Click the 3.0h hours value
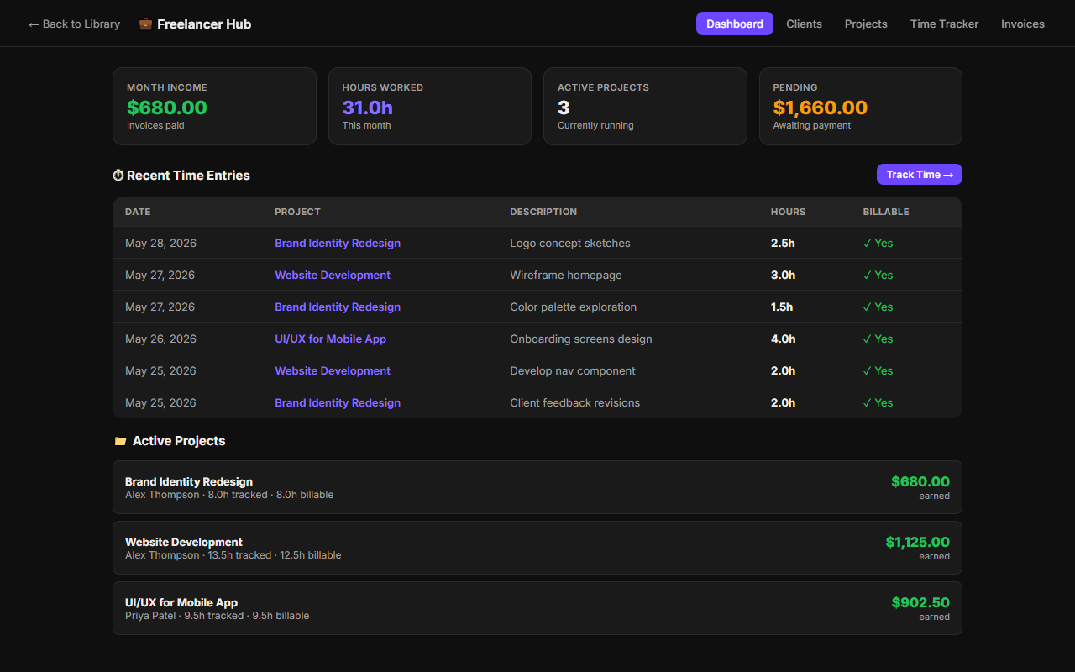1075x672 pixels. [783, 275]
